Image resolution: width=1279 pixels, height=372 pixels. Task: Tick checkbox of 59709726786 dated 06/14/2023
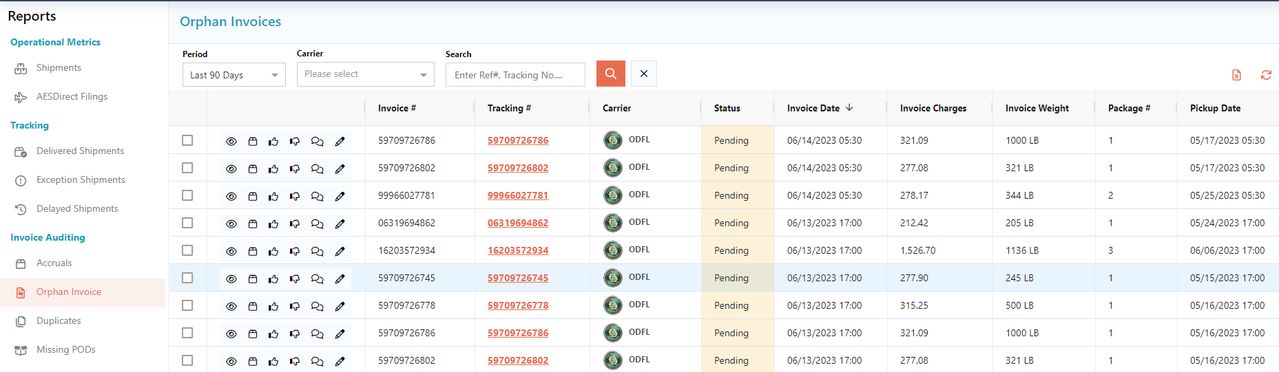187,140
